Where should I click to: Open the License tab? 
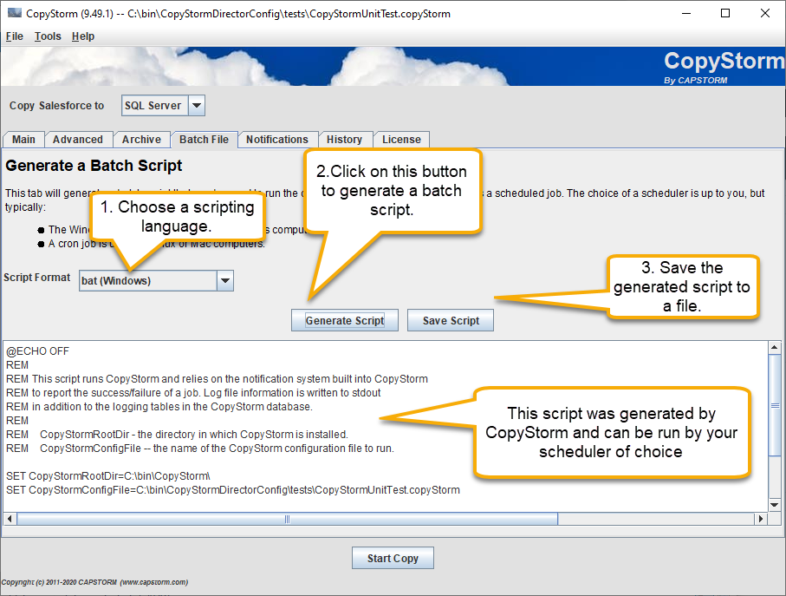pos(401,140)
